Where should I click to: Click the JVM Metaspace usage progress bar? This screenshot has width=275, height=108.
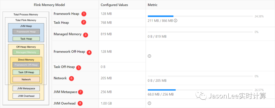(x=200, y=90)
